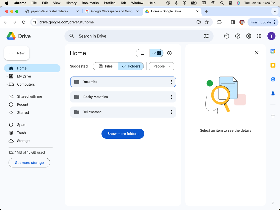Expand My Drive tree arrow
Viewport: 280px width, 210px height.
pos(7,76)
